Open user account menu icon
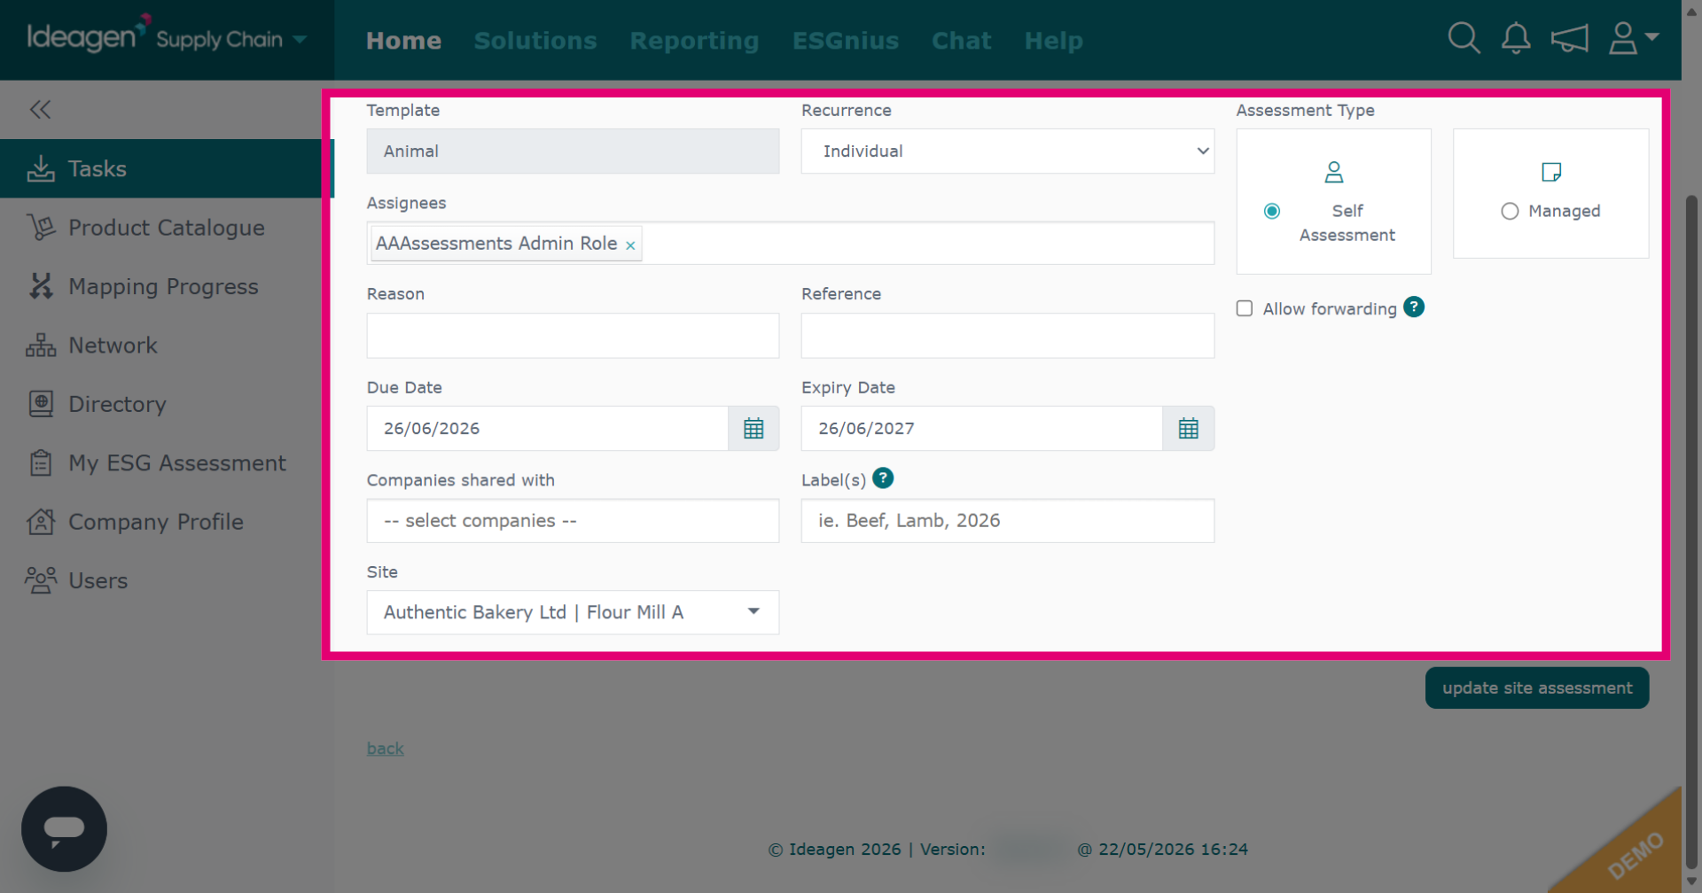 pos(1633,38)
